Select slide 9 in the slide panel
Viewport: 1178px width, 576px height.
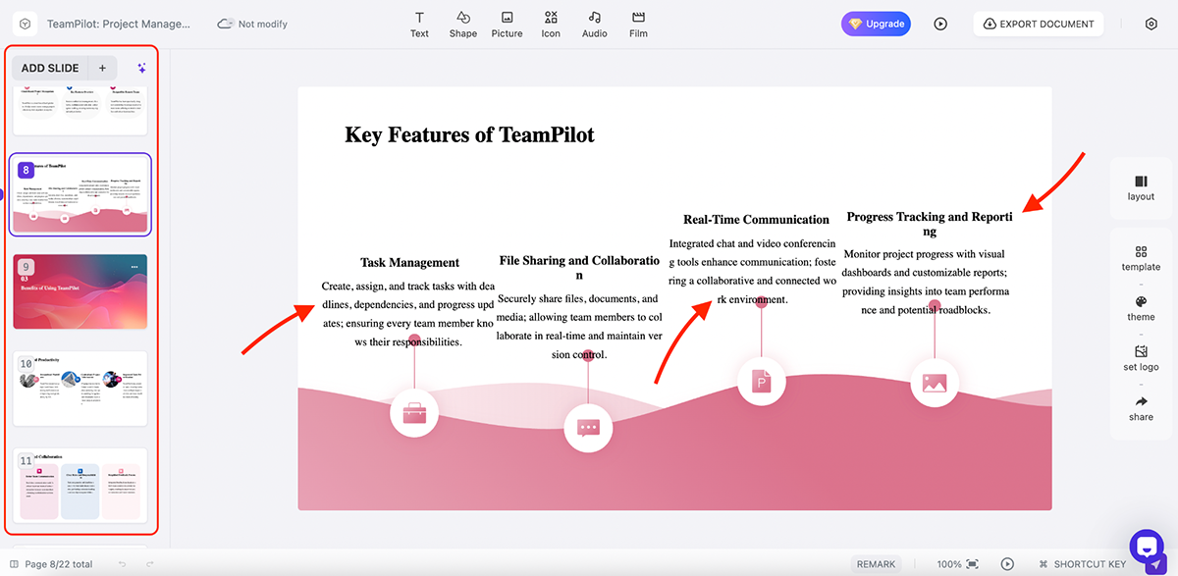click(x=80, y=290)
